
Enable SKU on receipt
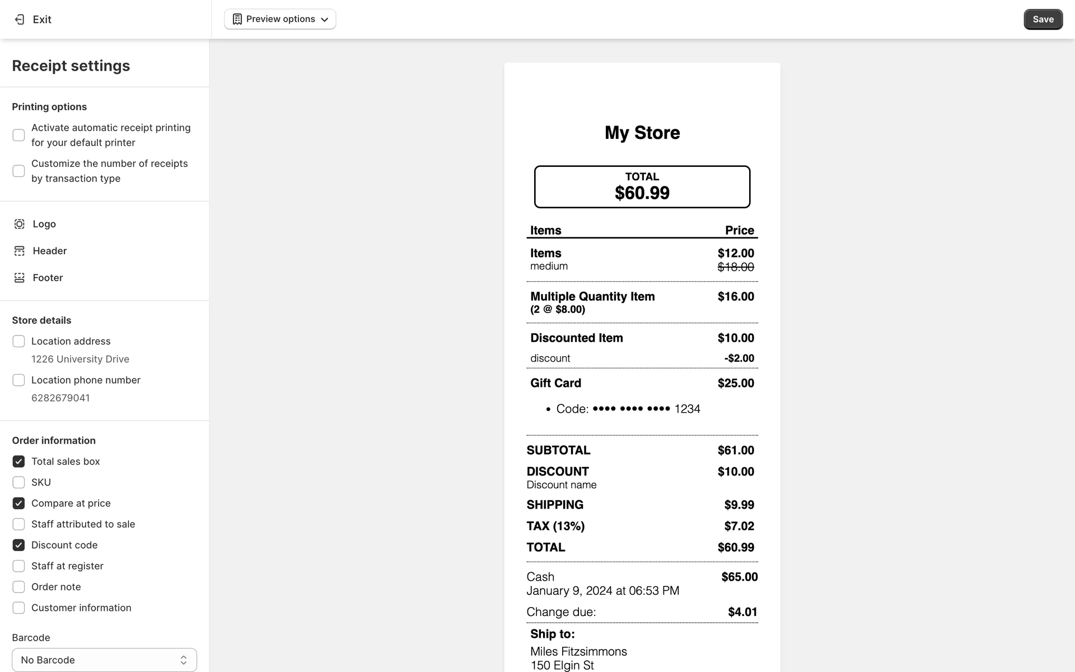click(x=18, y=483)
